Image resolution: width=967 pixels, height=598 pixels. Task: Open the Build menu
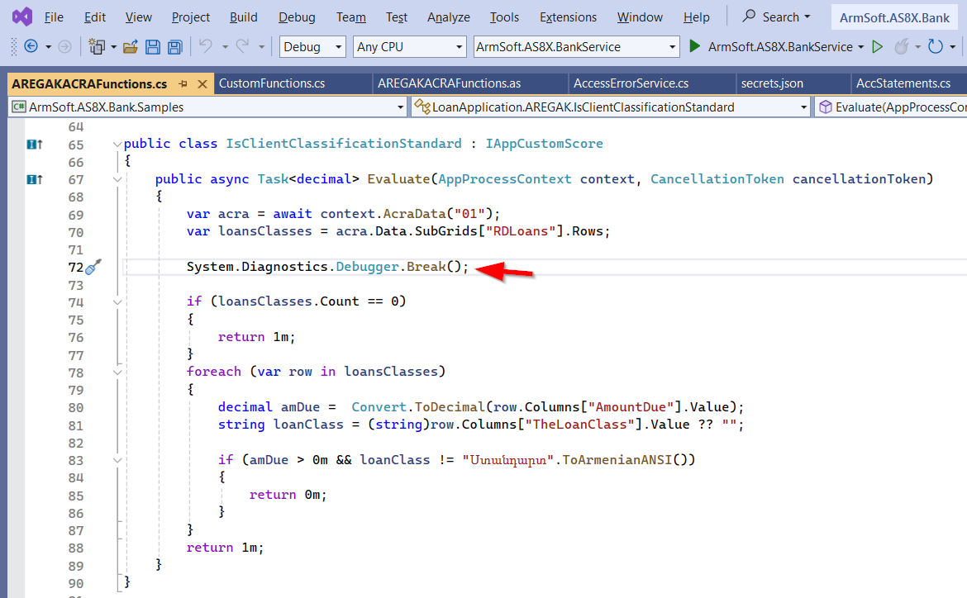coord(243,17)
